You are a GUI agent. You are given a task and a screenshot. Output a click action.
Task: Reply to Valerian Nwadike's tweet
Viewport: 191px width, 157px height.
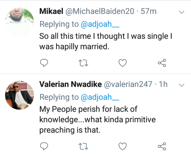[44, 146]
